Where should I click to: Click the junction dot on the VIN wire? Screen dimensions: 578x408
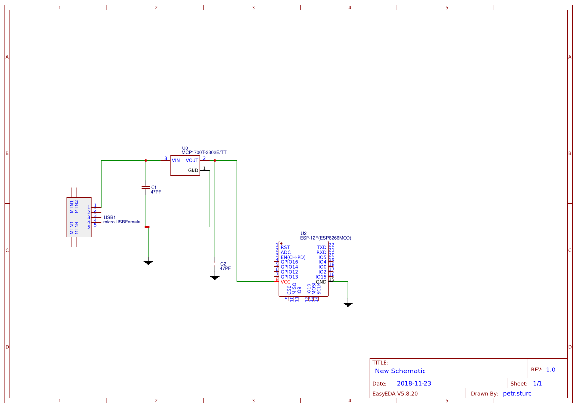point(146,160)
